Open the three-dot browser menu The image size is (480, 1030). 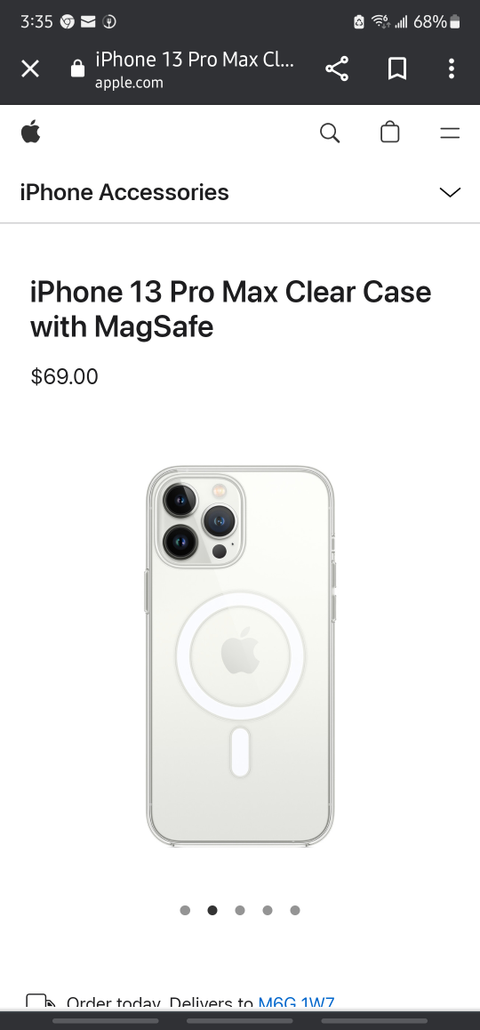pyautogui.click(x=451, y=68)
